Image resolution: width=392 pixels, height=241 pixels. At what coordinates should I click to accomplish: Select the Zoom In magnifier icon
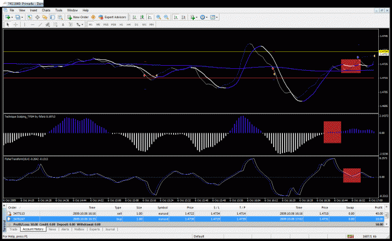click(159, 18)
